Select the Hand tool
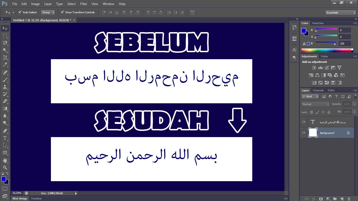The height and width of the screenshot is (201, 358). (5, 161)
